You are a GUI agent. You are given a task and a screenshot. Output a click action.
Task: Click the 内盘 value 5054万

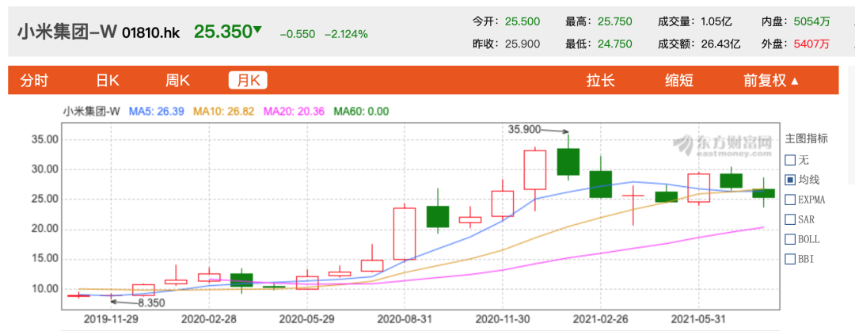coord(812,22)
